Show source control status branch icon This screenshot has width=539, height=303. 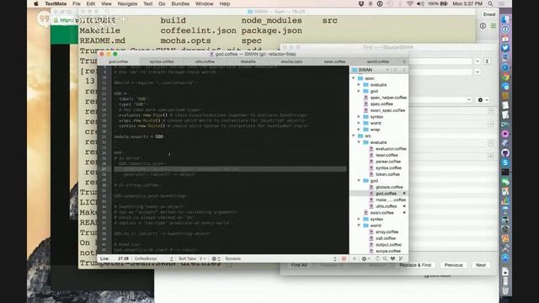401,258
